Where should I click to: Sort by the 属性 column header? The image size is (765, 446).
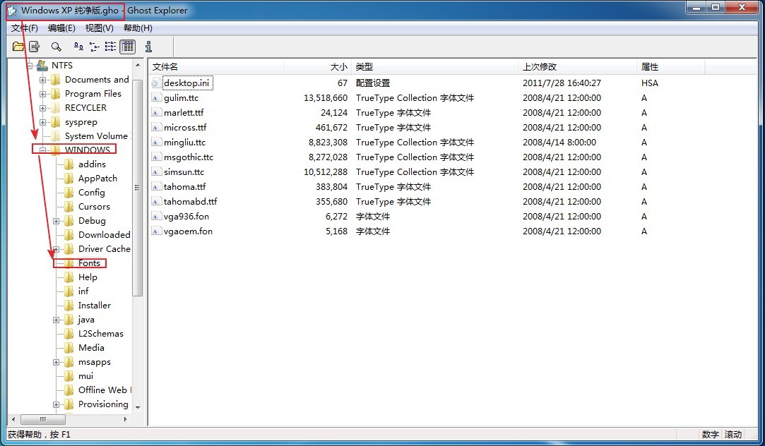click(x=671, y=67)
